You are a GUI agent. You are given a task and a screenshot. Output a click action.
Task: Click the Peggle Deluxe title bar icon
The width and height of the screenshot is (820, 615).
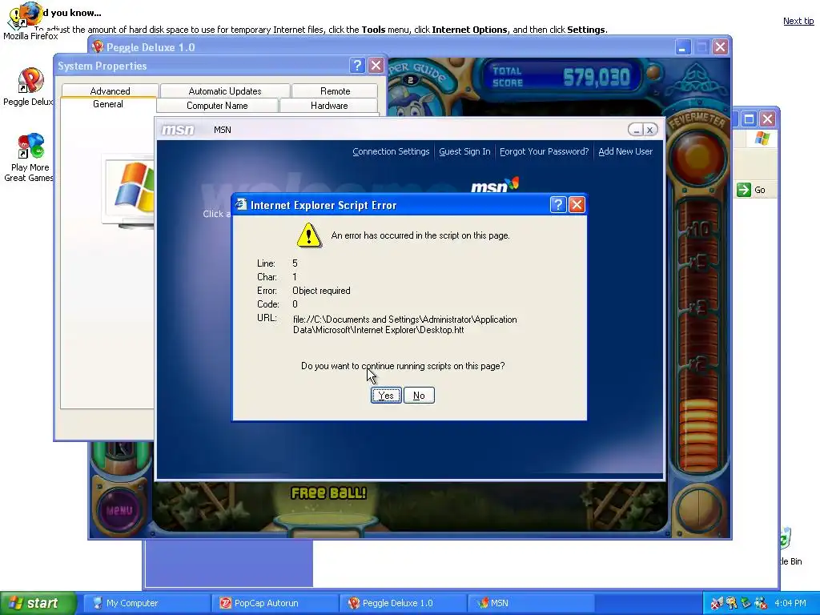click(97, 47)
